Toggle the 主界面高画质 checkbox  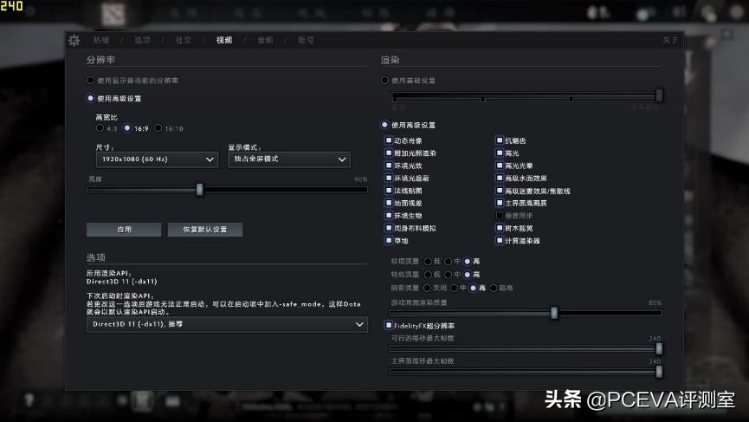[x=500, y=203]
